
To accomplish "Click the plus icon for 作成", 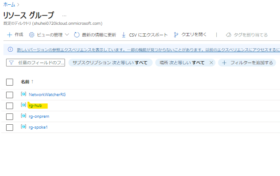I will [x=10, y=35].
